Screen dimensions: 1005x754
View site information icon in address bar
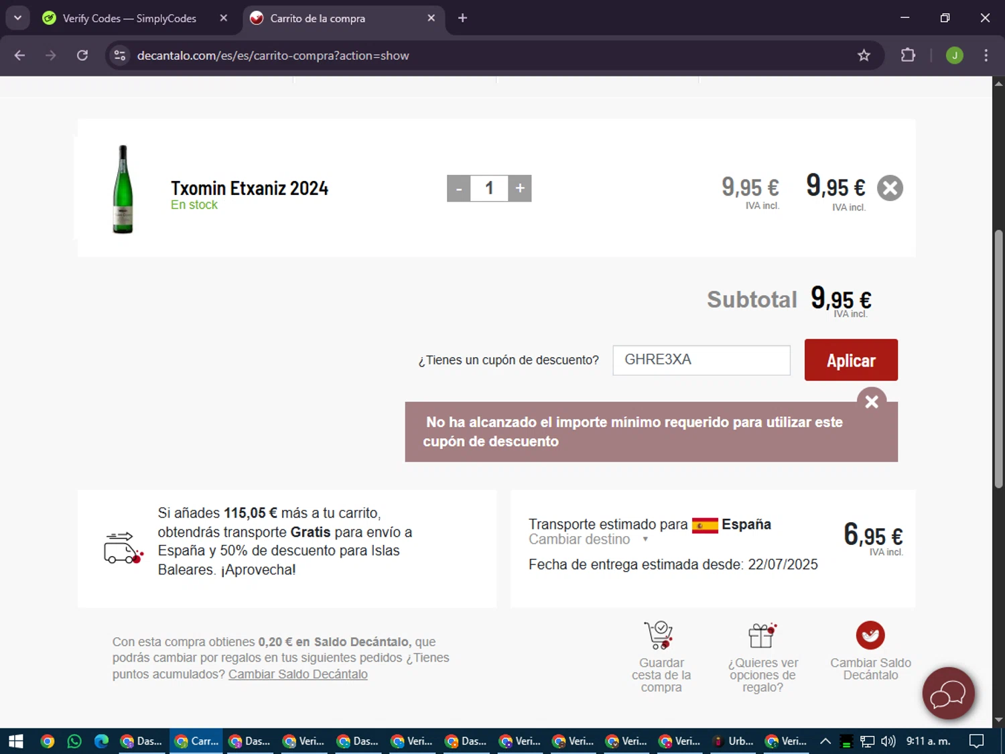(x=120, y=56)
